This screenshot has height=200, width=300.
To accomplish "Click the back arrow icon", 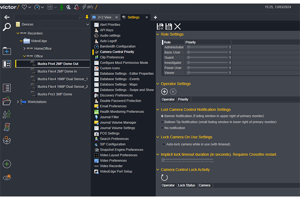I will [7, 17].
